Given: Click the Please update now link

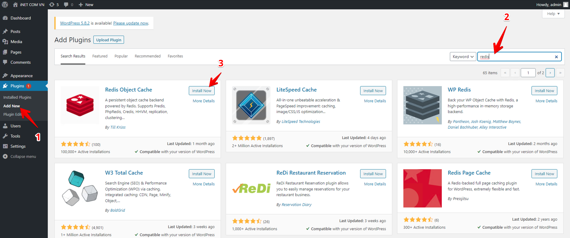Looking at the screenshot, I should pos(131,23).
